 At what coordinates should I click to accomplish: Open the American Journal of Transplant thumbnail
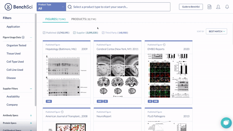point(66,127)
